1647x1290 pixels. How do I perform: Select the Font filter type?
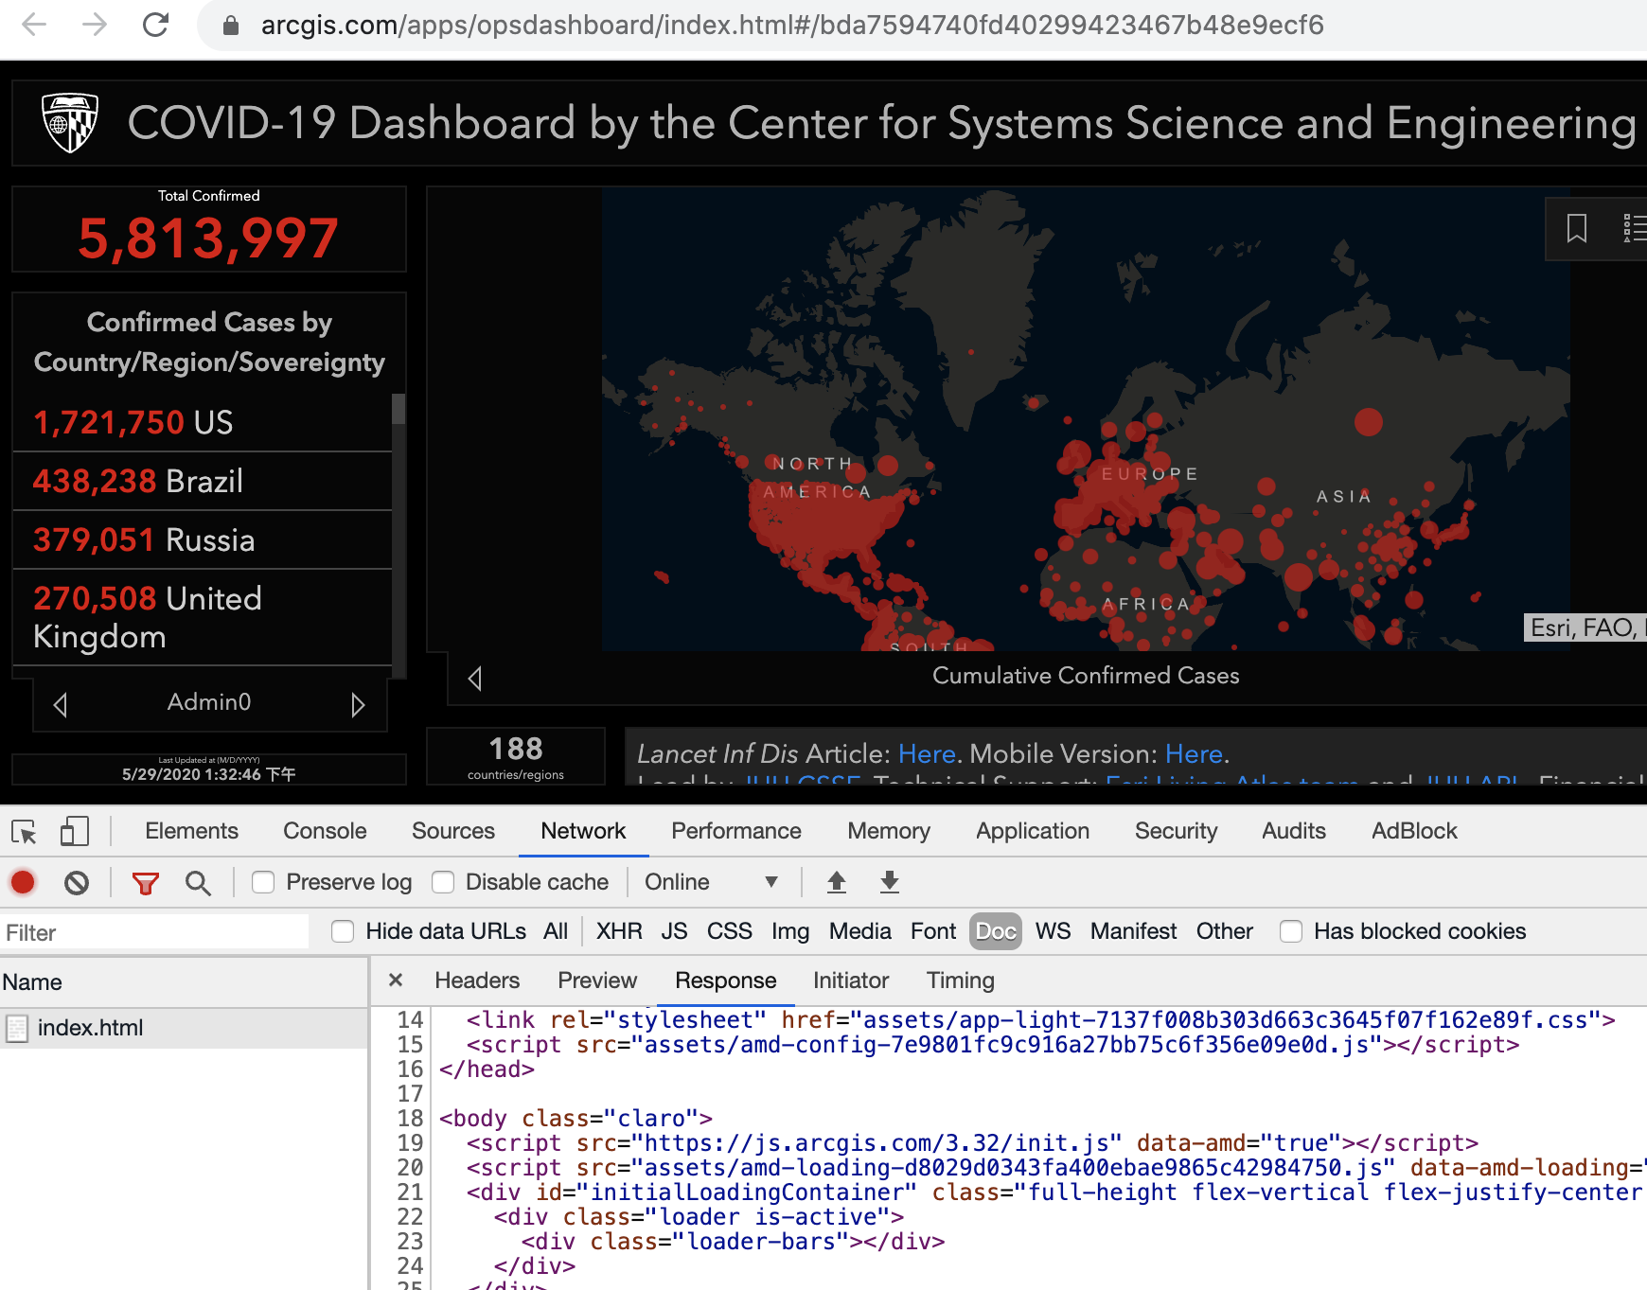(x=933, y=931)
